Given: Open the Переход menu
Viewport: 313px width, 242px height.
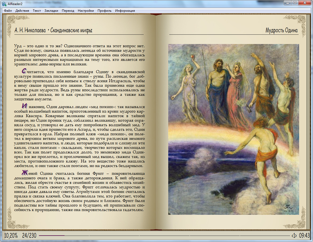Looking at the screenshot, I should click(x=68, y=11).
